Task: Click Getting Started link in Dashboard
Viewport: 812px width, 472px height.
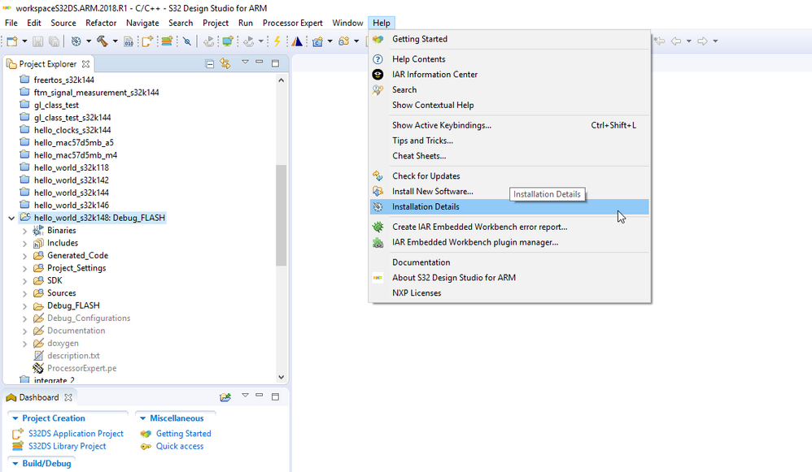Action: point(183,434)
